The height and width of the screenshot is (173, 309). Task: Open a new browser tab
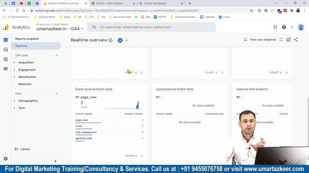[190, 3]
